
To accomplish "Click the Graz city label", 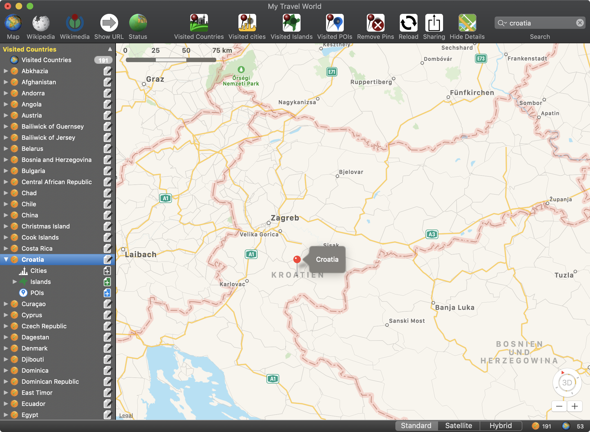I will coord(155,79).
